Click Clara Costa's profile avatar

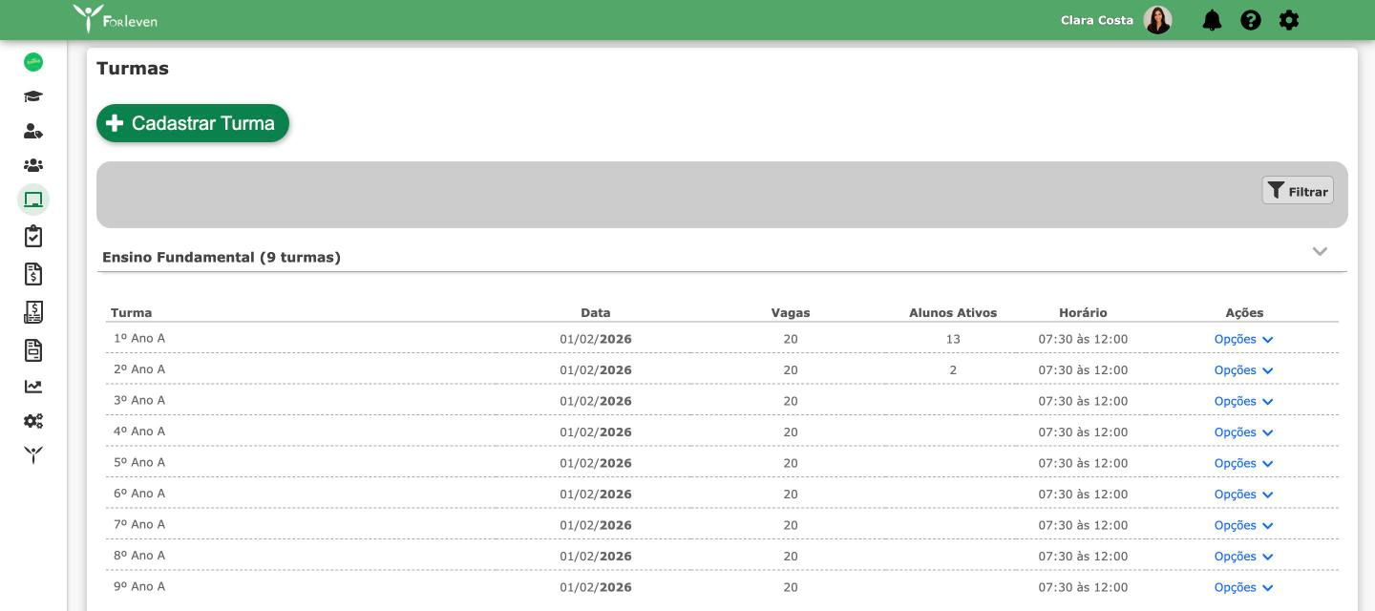[x=1157, y=20]
